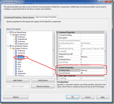This screenshot has width=114, height=104.
Task: Click the June output column icon
Action: click(x=16, y=67)
